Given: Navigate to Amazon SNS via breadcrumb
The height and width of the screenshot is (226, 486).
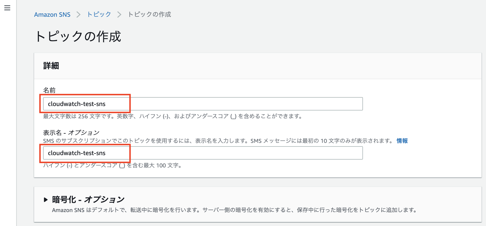Looking at the screenshot, I should pyautogui.click(x=52, y=14).
